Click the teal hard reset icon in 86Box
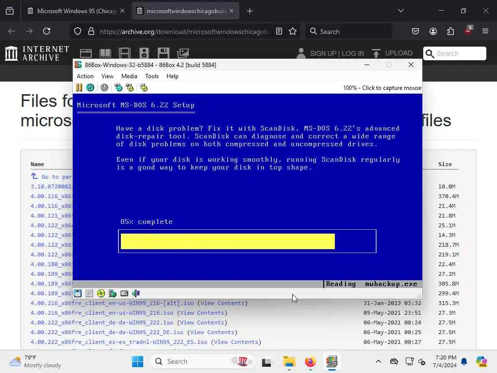497x373 pixels. (x=90, y=87)
